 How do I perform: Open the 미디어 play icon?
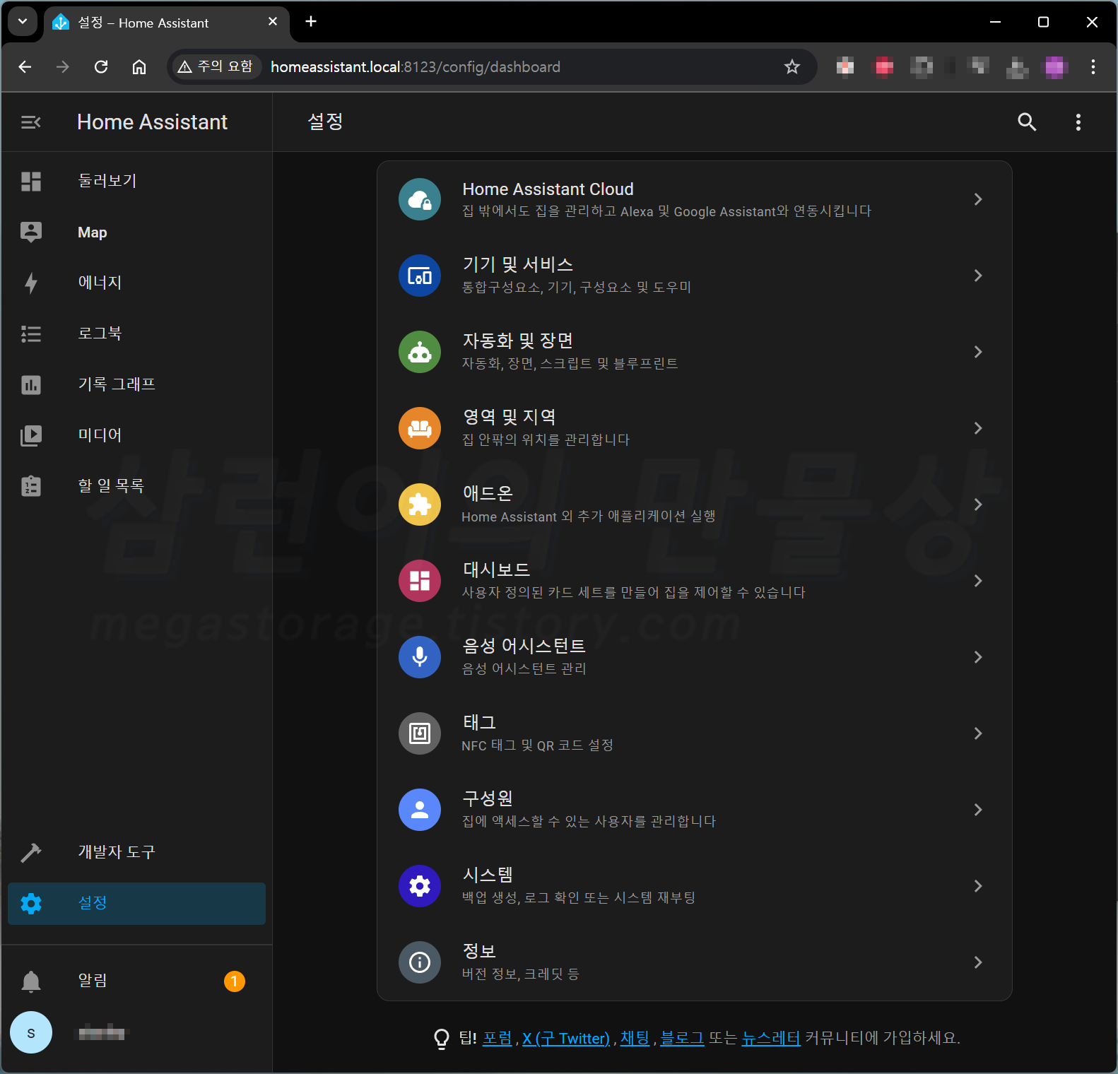click(x=31, y=435)
